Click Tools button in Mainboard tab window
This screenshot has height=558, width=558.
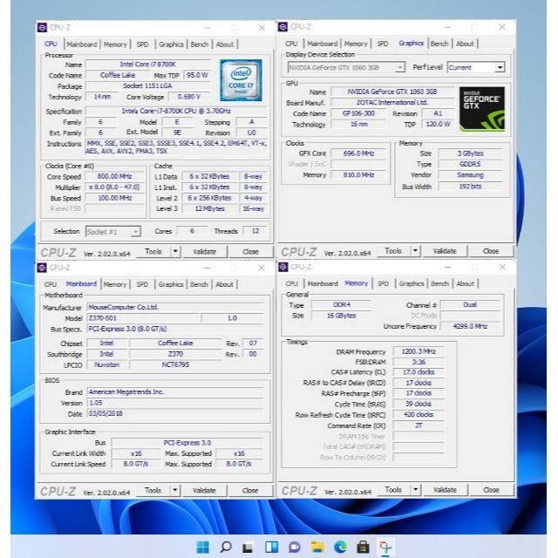pos(153,490)
